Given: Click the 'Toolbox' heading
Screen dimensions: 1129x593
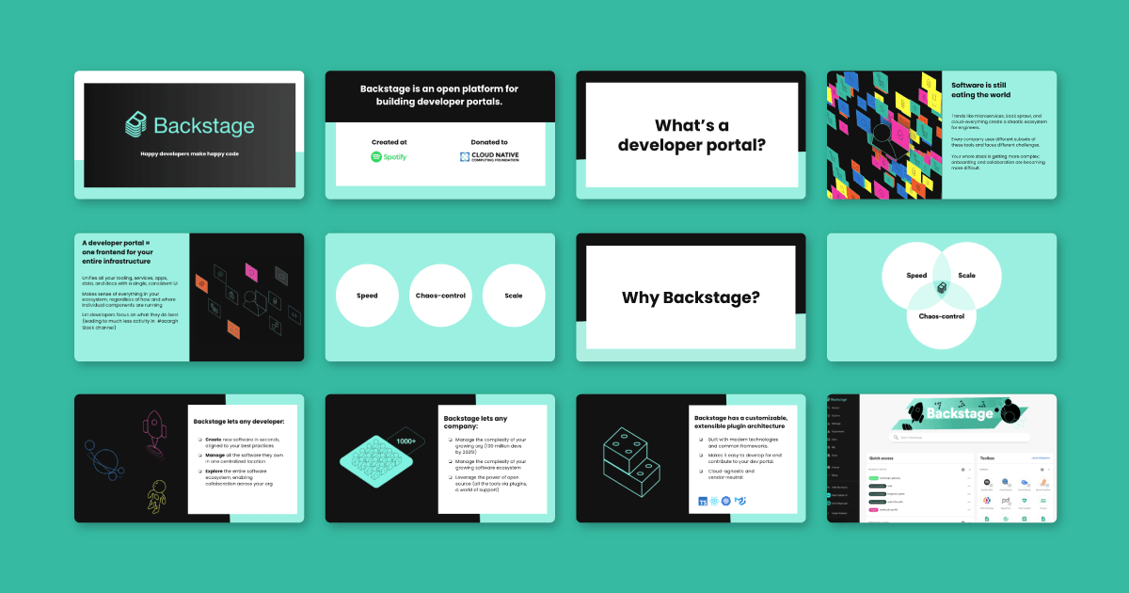Looking at the screenshot, I should pyautogui.click(x=988, y=458).
